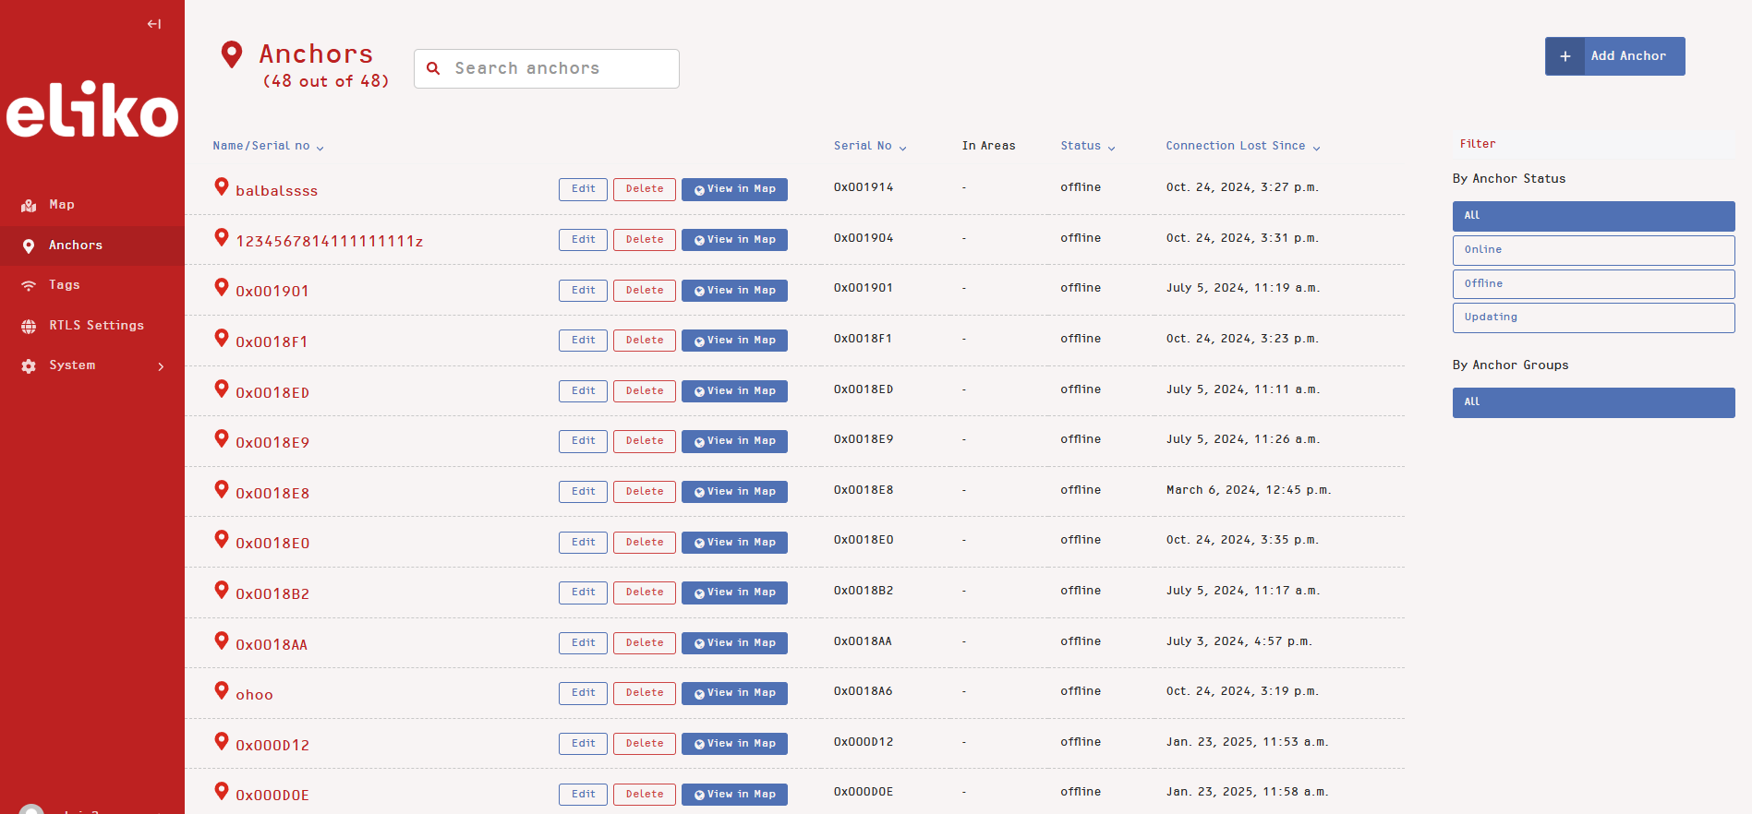View 0x000D0E in Map
Image resolution: width=1752 pixels, height=814 pixels.
click(734, 795)
